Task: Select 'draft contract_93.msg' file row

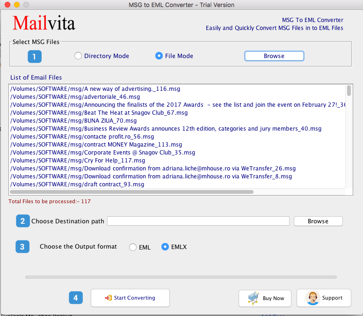Action: point(177,184)
